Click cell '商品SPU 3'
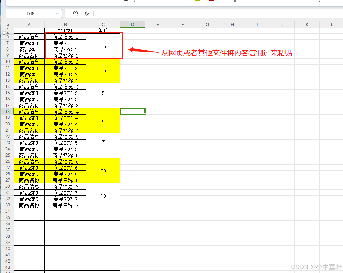This screenshot has height=273, width=343. point(65,93)
